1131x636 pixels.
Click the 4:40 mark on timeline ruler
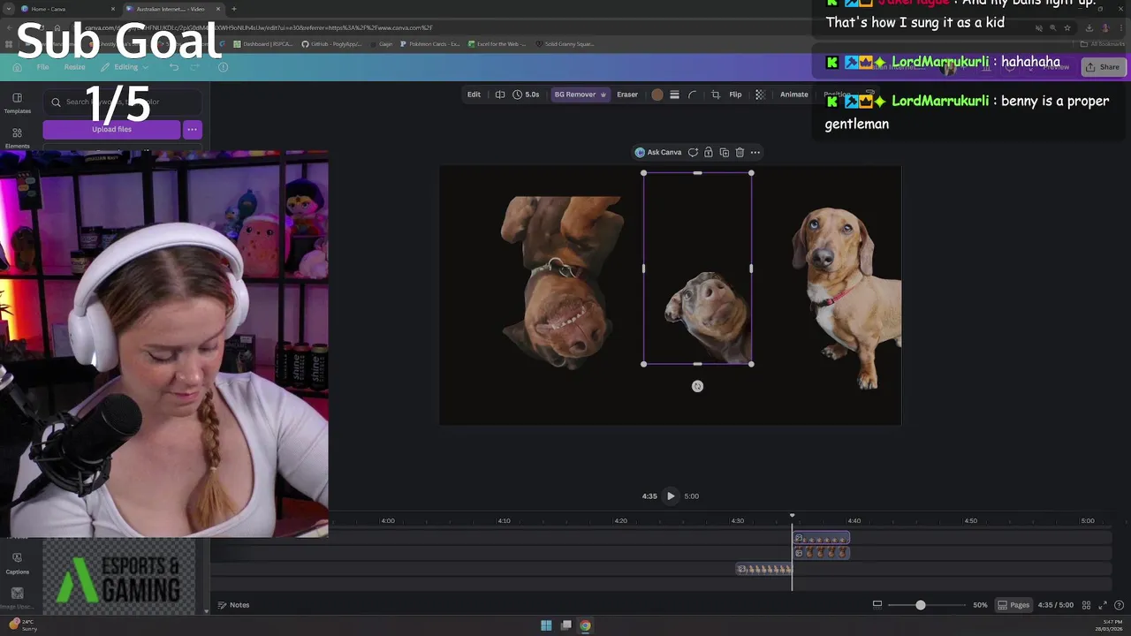point(854,520)
